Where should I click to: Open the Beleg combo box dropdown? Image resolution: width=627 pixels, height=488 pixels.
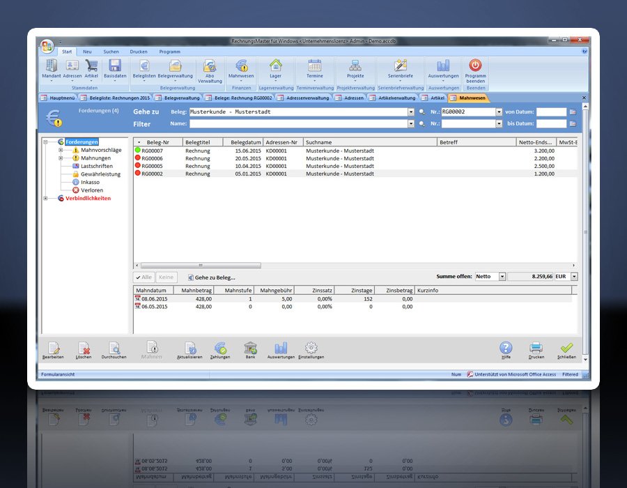tap(411, 112)
